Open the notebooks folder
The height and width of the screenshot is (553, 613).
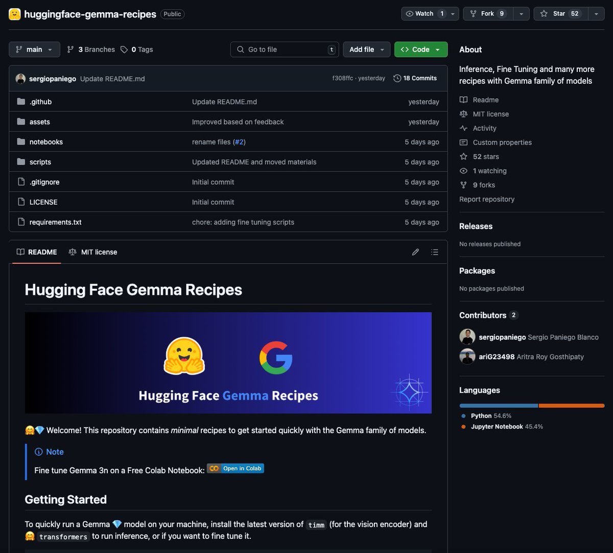(x=46, y=142)
